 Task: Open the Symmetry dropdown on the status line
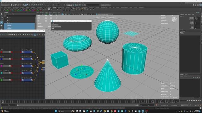(59, 5)
